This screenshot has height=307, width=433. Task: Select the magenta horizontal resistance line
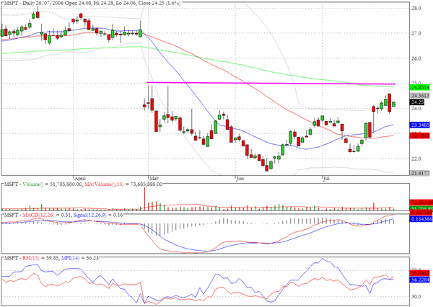click(x=271, y=83)
